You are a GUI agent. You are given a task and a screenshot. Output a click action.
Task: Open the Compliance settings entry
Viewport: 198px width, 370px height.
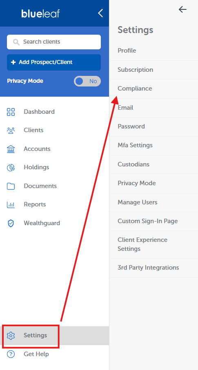(x=154, y=89)
